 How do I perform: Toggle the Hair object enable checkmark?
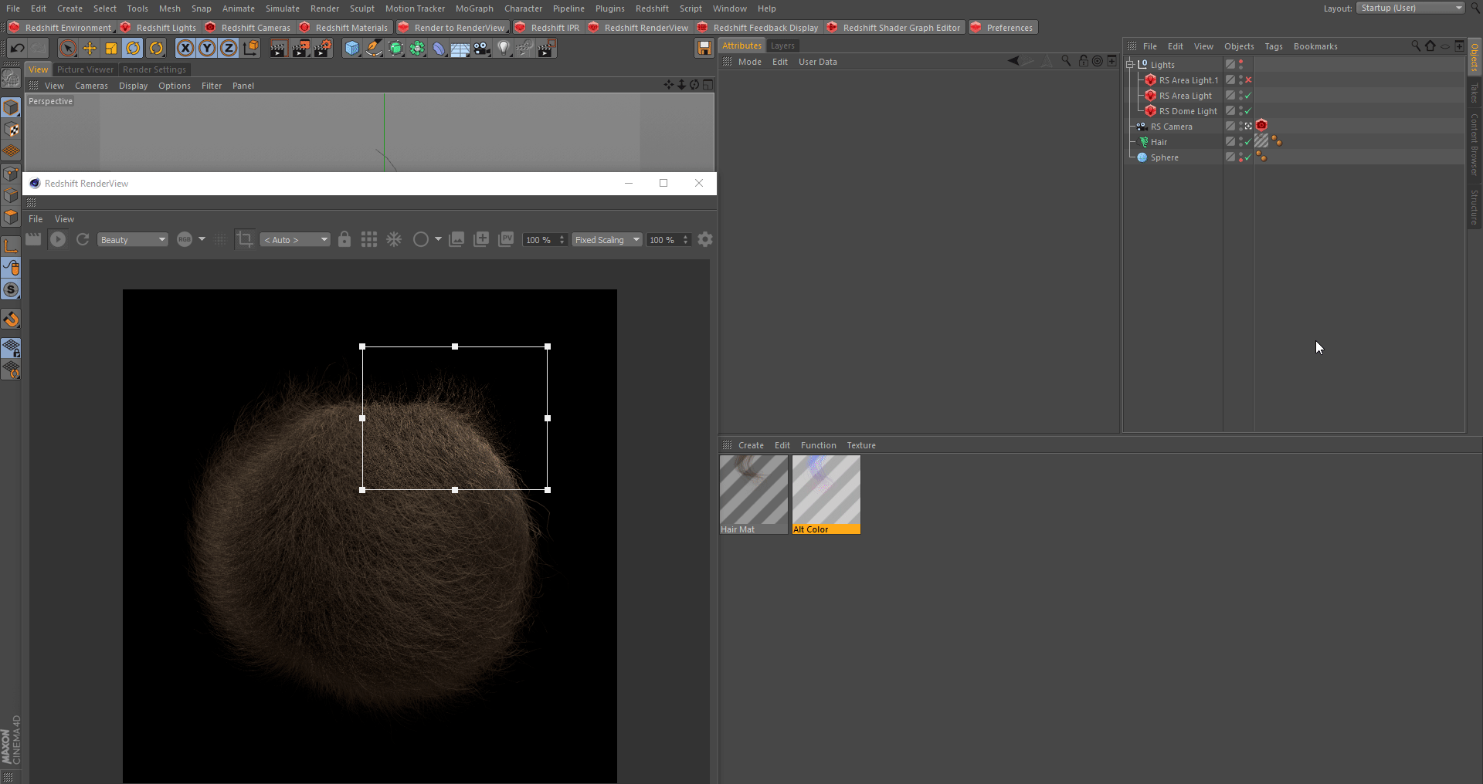1248,142
